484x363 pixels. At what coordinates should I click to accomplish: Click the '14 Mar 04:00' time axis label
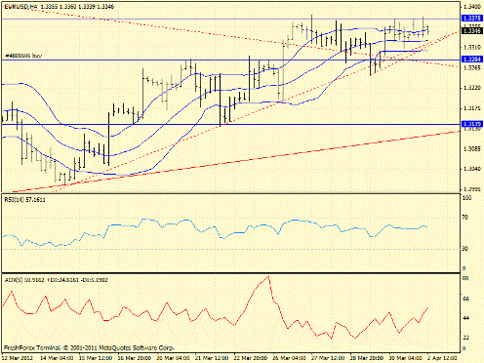[x=57, y=358]
